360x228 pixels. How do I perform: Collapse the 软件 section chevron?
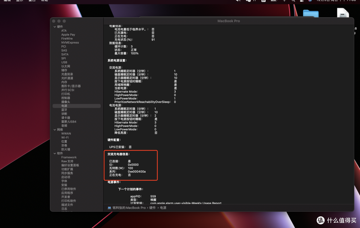click(x=55, y=153)
